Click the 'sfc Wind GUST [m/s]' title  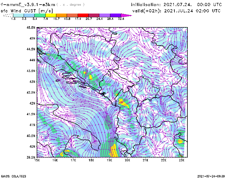coord(27,11)
